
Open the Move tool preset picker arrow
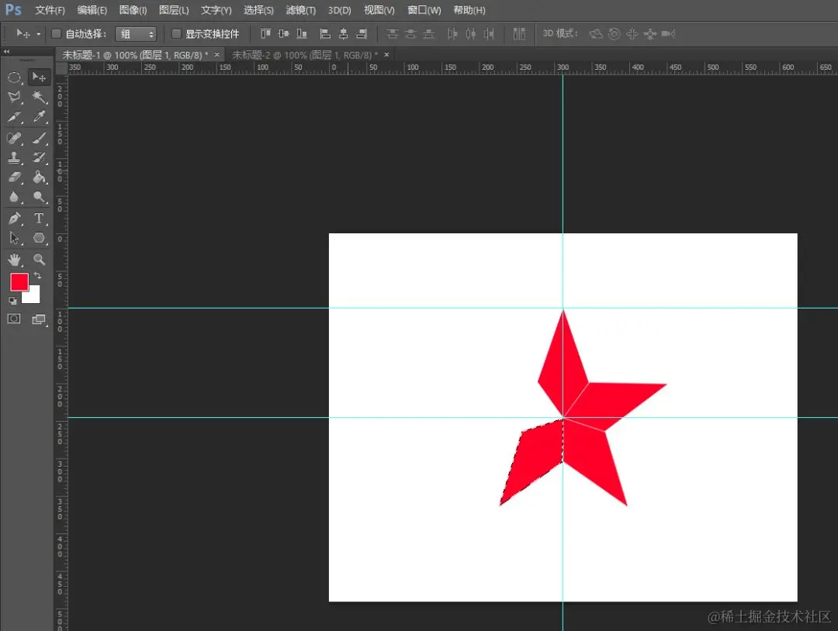tap(39, 34)
